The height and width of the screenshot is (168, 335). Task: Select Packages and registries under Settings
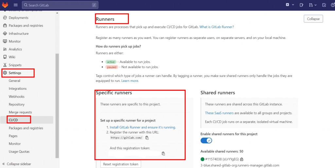tap(26, 128)
